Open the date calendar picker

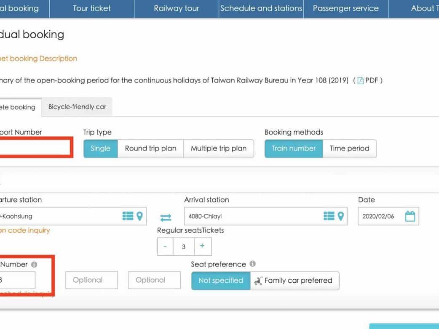(410, 216)
